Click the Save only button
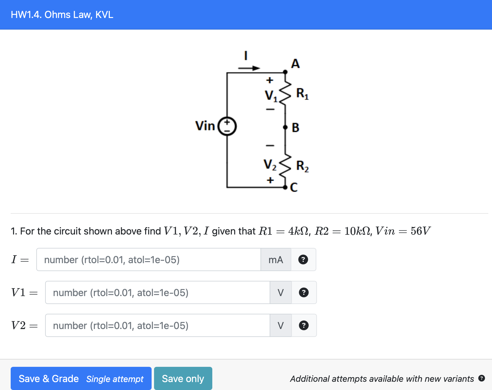 coord(183,378)
